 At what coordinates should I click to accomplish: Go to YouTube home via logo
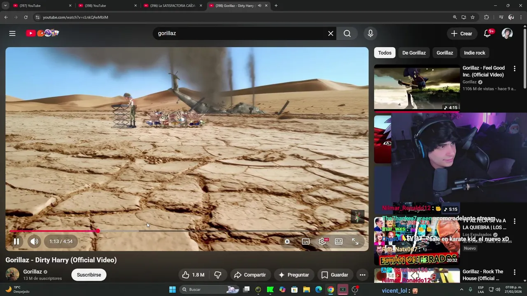[42, 33]
